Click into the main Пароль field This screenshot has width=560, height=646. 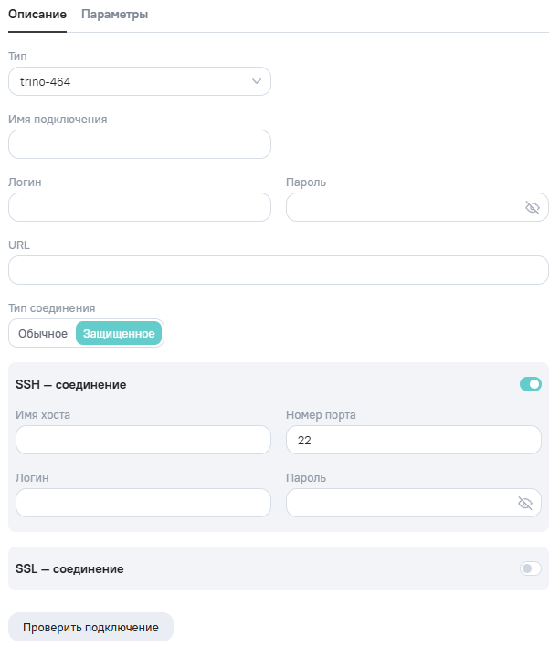point(402,207)
